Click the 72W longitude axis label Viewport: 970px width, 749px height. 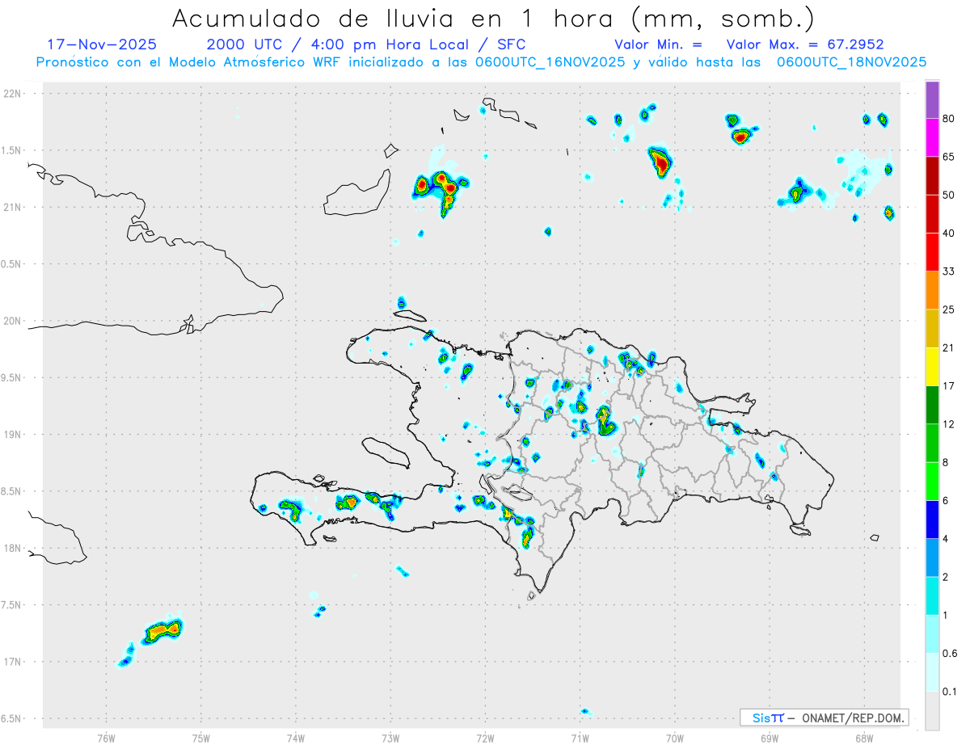tap(485, 738)
